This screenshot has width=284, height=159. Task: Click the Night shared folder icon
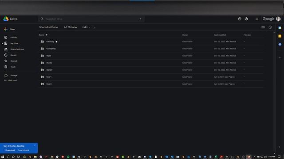point(42,56)
